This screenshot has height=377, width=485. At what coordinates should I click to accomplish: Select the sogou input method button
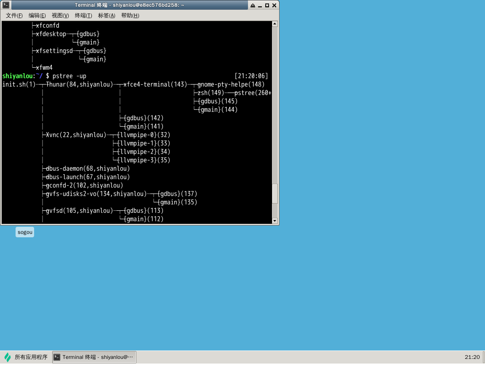[24, 232]
